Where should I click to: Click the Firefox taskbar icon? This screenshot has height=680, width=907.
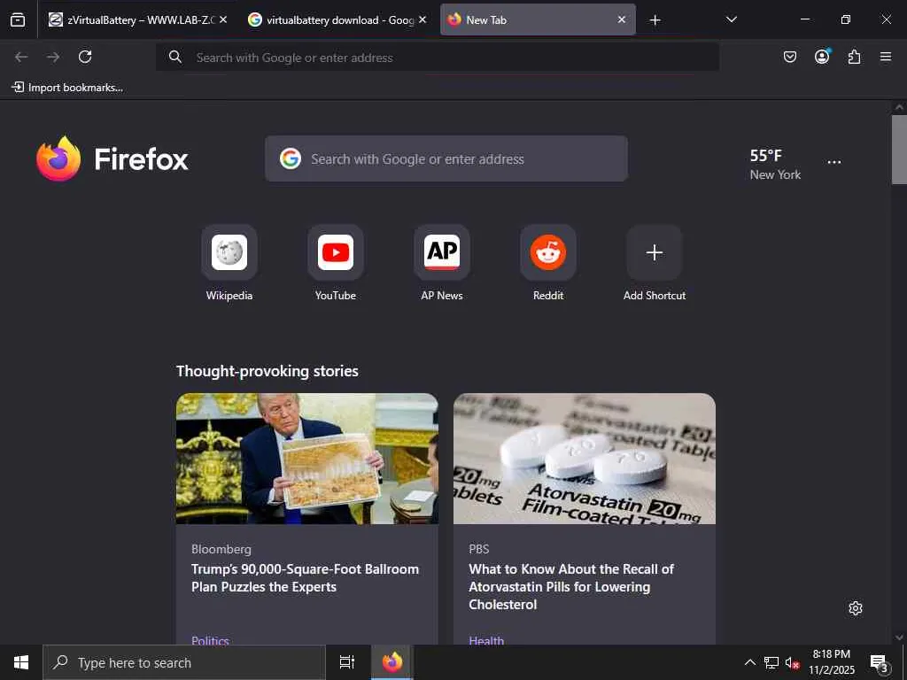392,662
